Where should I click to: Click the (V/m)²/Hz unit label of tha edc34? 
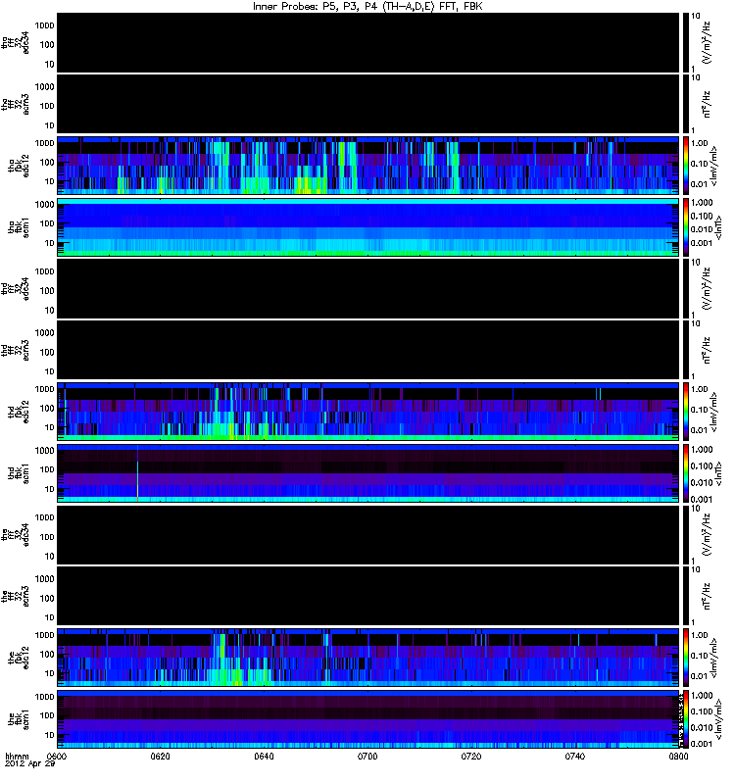click(707, 42)
